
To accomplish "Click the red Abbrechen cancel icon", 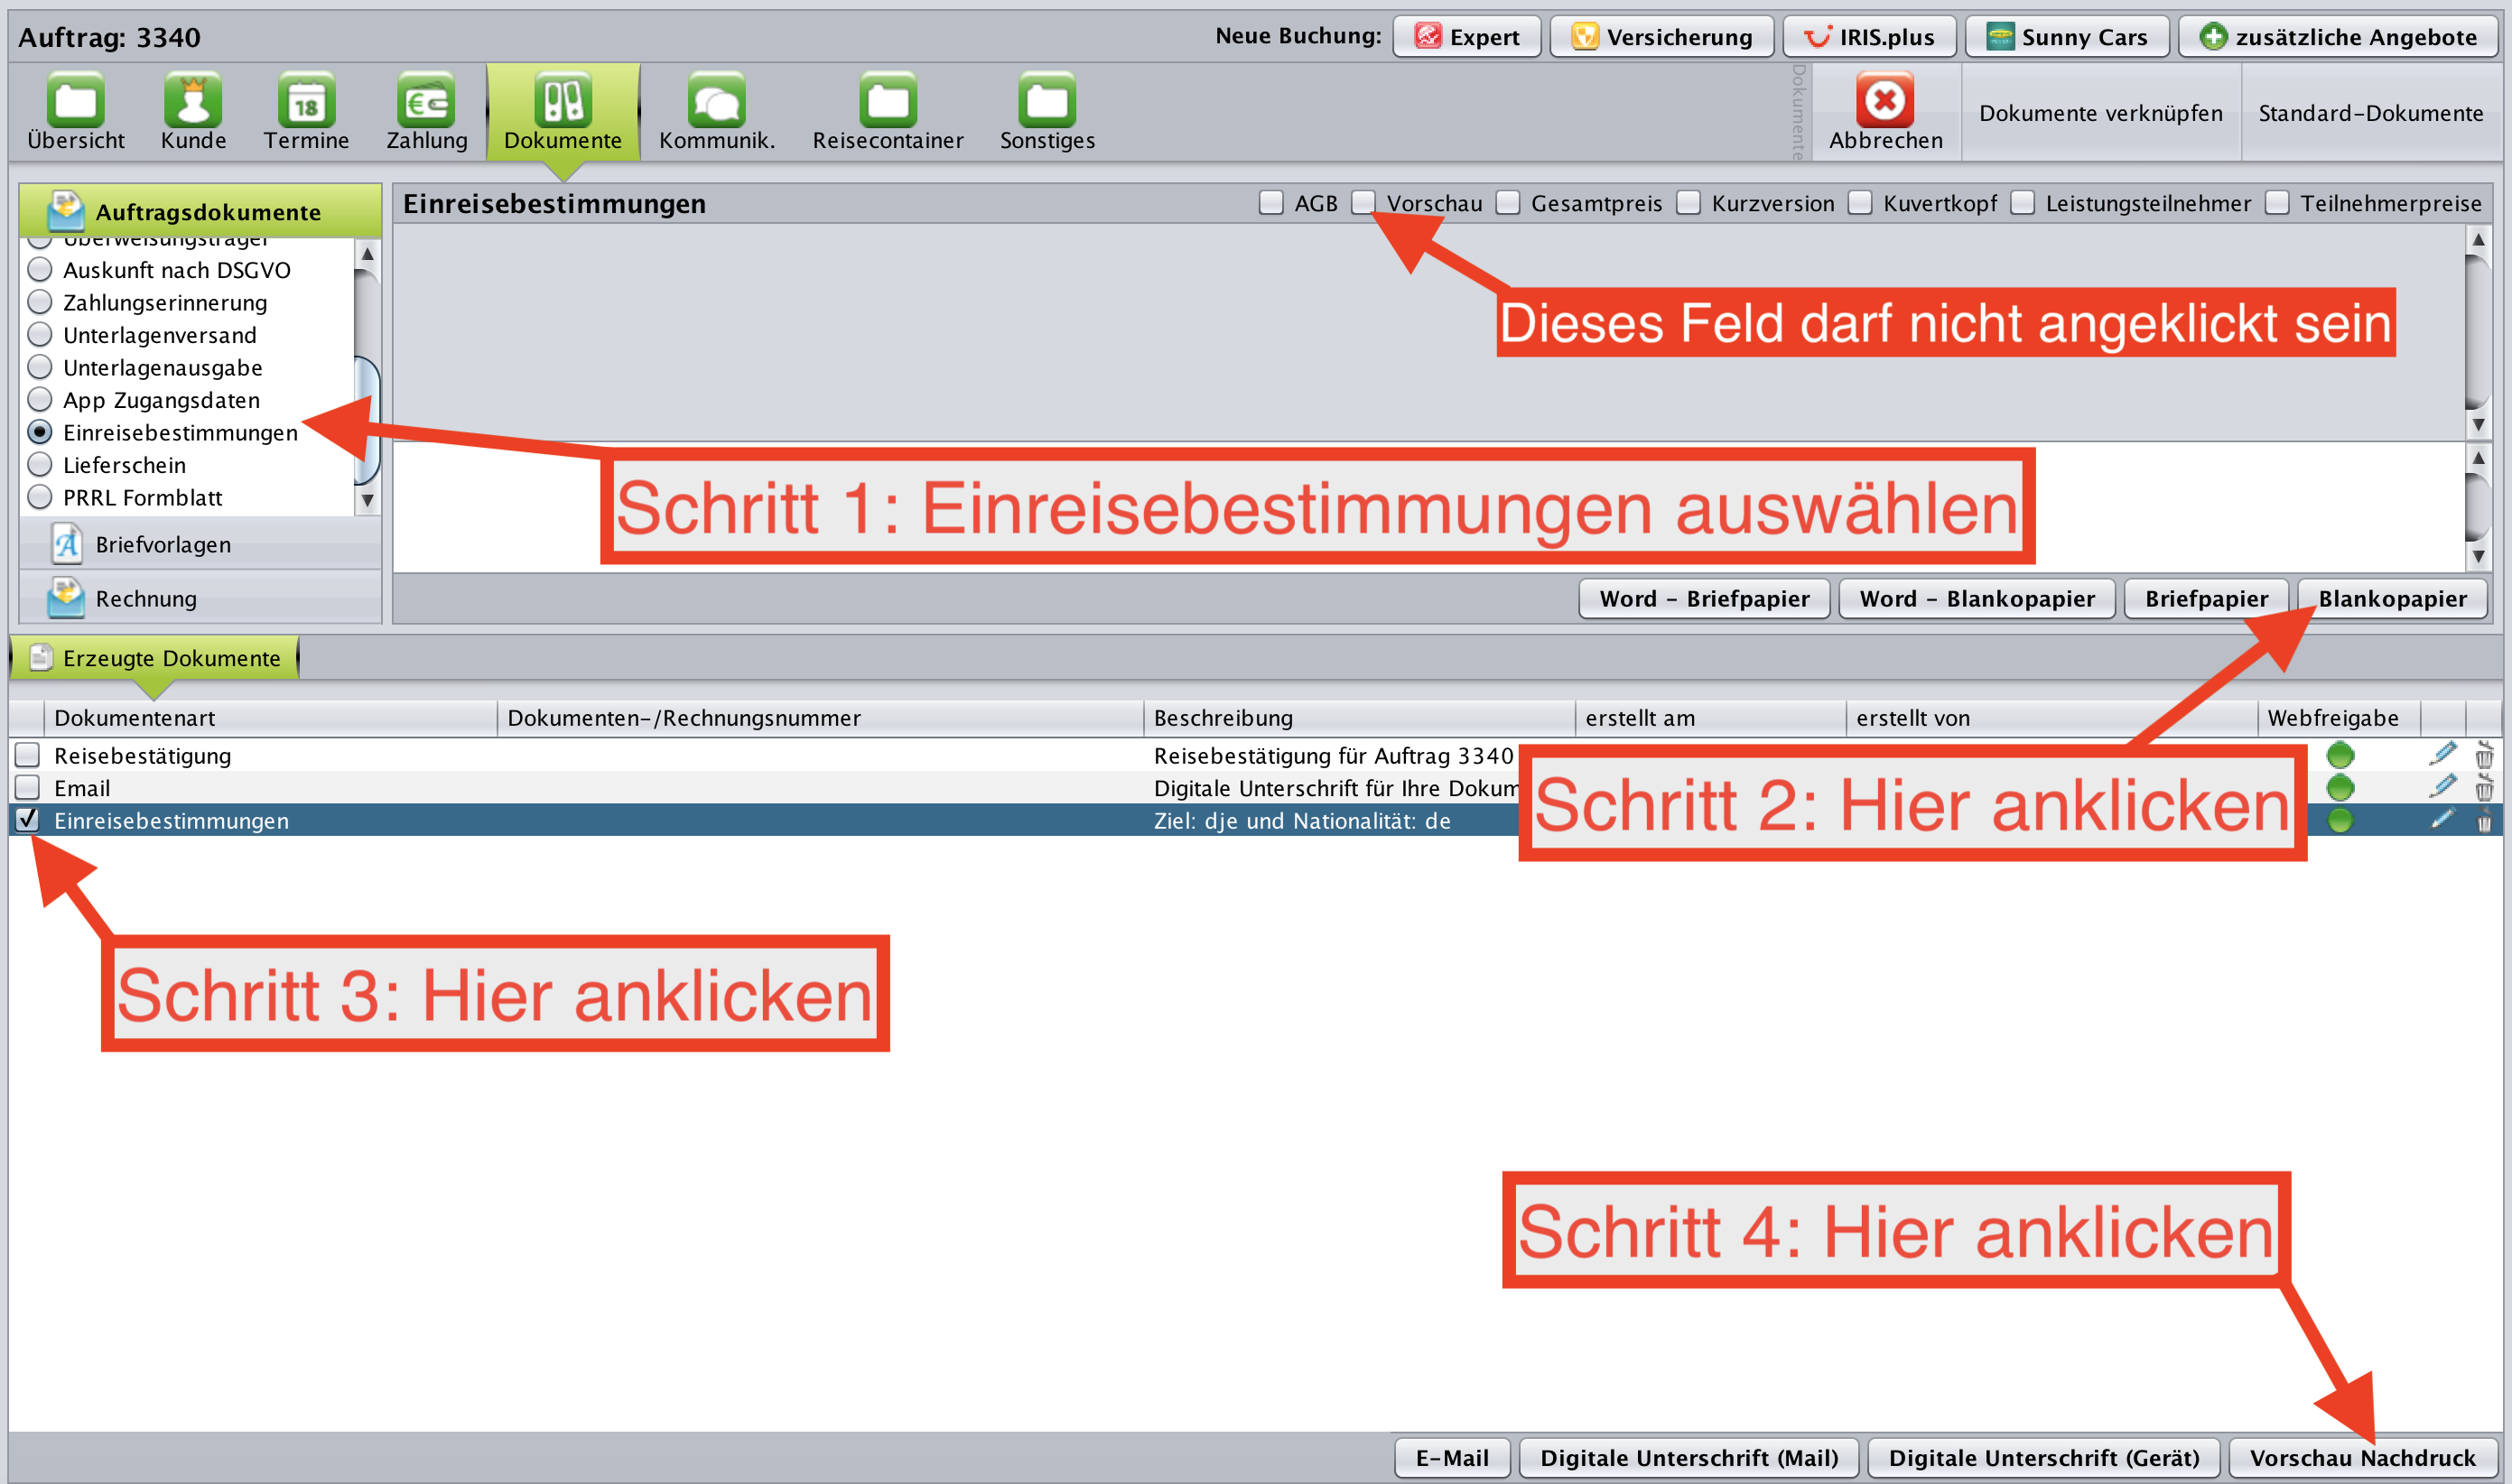I will [1885, 101].
